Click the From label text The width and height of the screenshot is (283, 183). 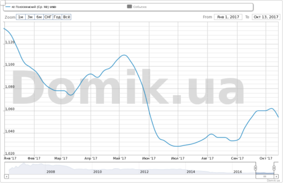pyautogui.click(x=207, y=17)
